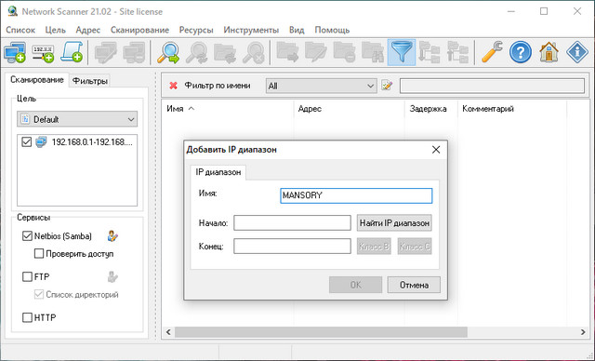Image resolution: width=595 pixels, height=361 pixels.
Task: Click the Класс C button
Action: tap(415, 247)
